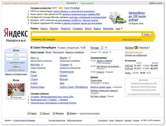Click the traffic light icon near Пробки
The image size is (166, 126).
[136, 48]
